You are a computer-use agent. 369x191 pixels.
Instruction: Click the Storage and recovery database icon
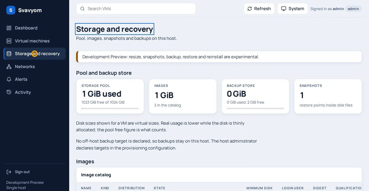9,54
